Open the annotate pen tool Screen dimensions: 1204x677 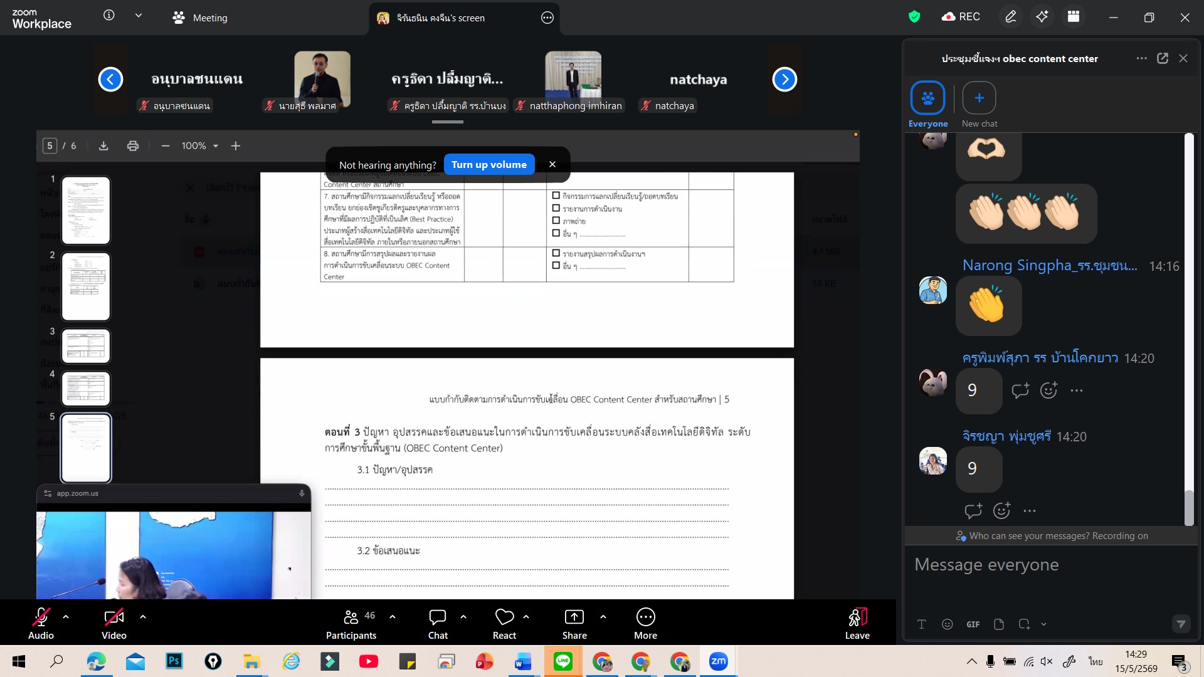[x=1011, y=17]
